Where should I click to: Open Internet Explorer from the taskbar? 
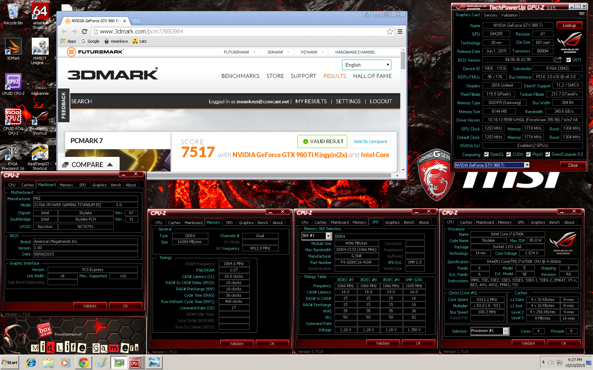tap(31, 362)
